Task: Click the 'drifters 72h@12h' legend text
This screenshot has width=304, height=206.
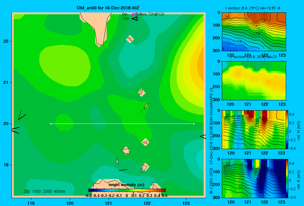Action: click(x=150, y=14)
